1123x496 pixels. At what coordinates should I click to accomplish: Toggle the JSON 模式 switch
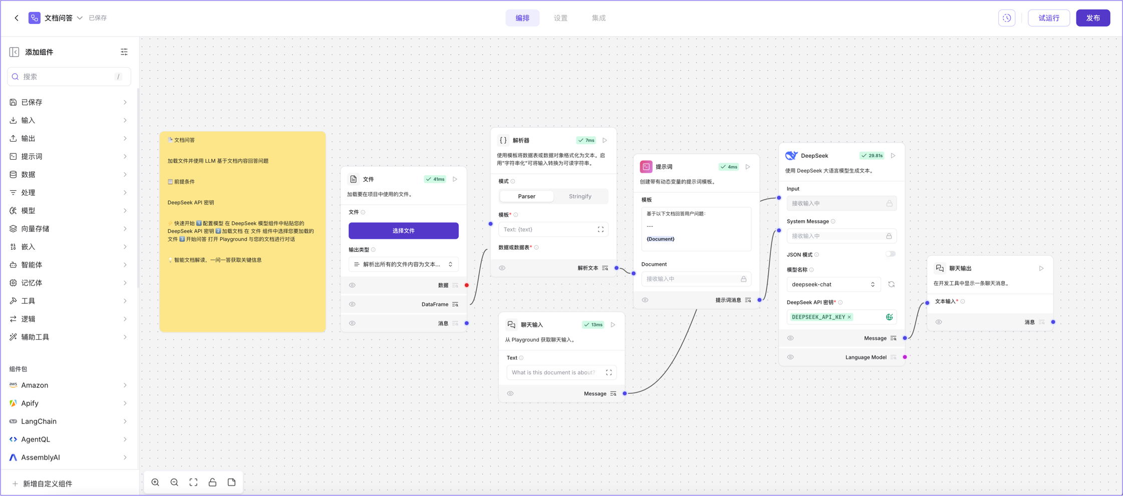click(890, 254)
